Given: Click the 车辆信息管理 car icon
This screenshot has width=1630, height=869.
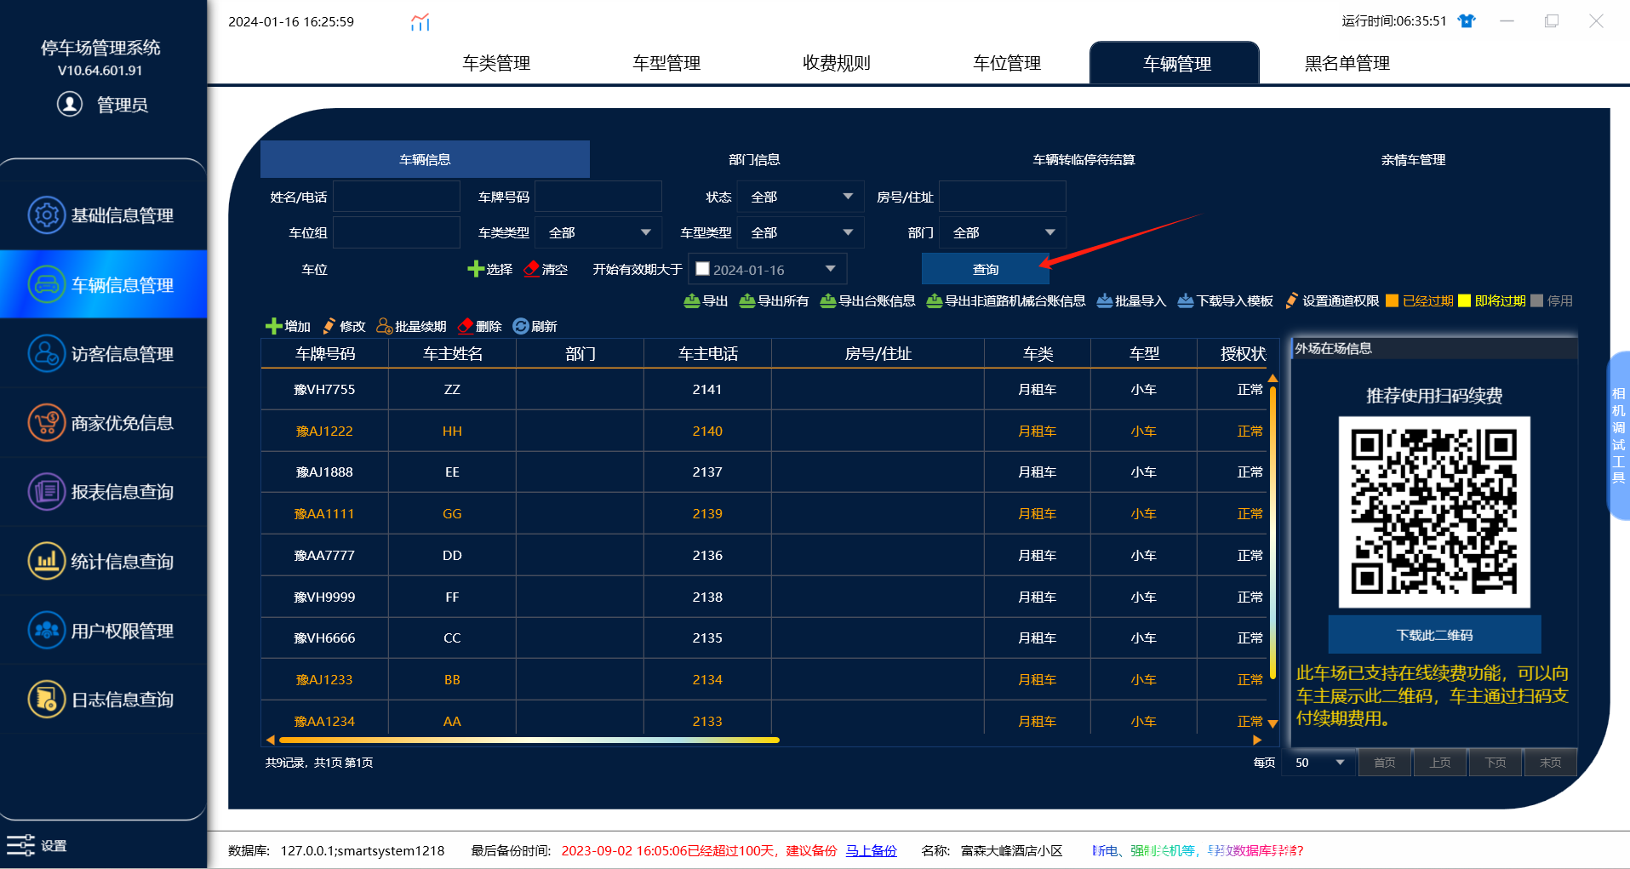Looking at the screenshot, I should pos(47,284).
